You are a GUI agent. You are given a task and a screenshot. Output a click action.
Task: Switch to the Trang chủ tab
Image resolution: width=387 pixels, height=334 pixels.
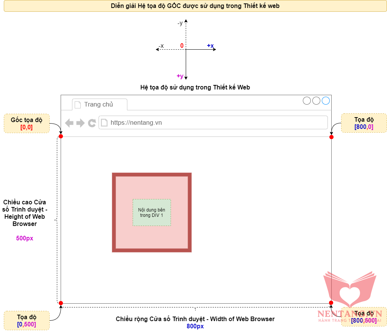pyautogui.click(x=99, y=105)
